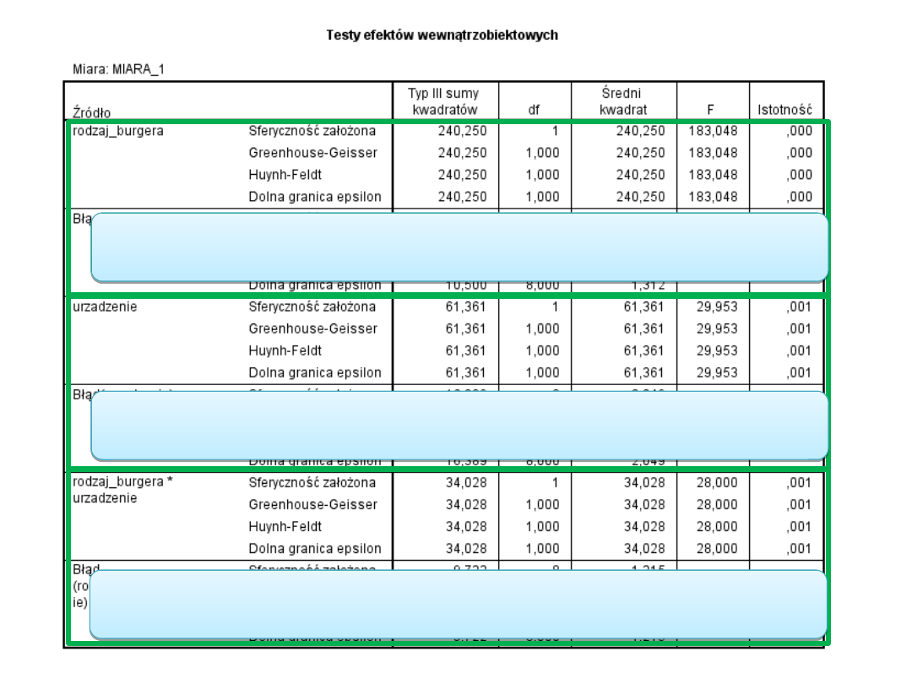Click the bottom blue box covering the last error rows
The width and height of the screenshot is (912, 684).
coord(458,604)
